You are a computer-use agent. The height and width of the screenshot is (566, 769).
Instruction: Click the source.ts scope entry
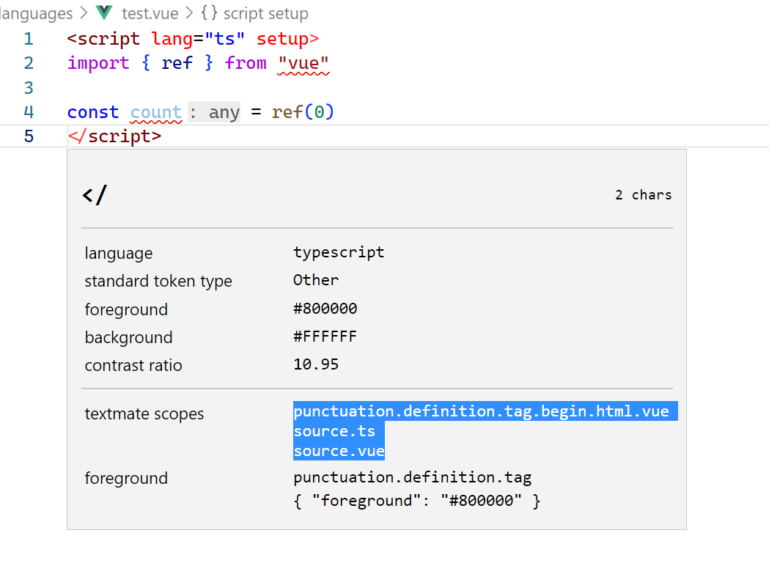click(334, 431)
